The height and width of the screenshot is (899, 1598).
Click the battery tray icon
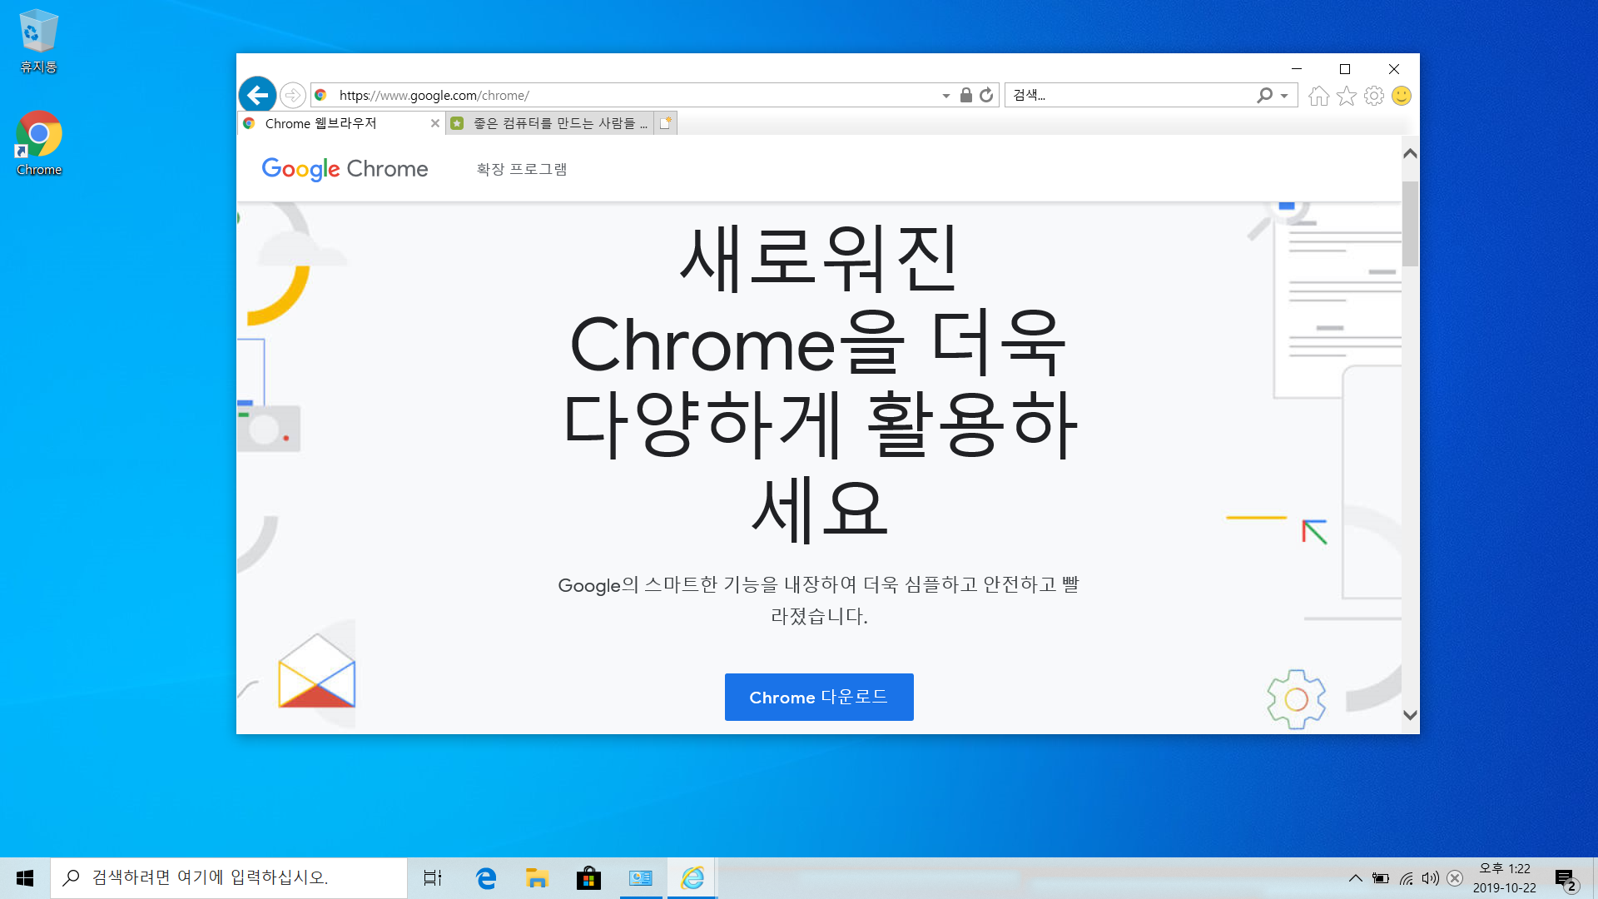(x=1381, y=878)
